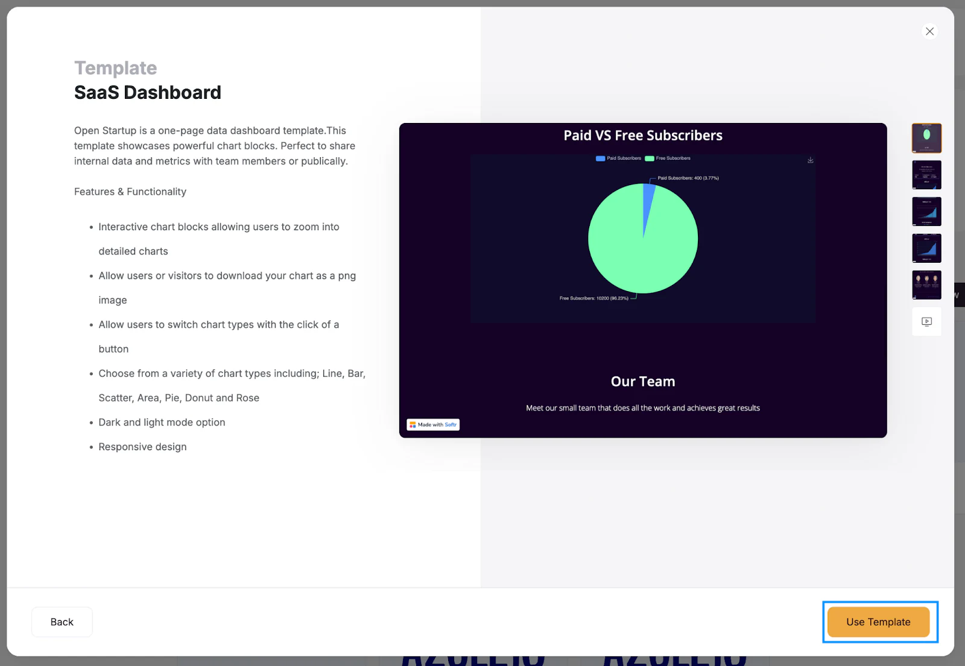Click the Free Subscribers legend entry
The height and width of the screenshot is (666, 965).
point(668,159)
